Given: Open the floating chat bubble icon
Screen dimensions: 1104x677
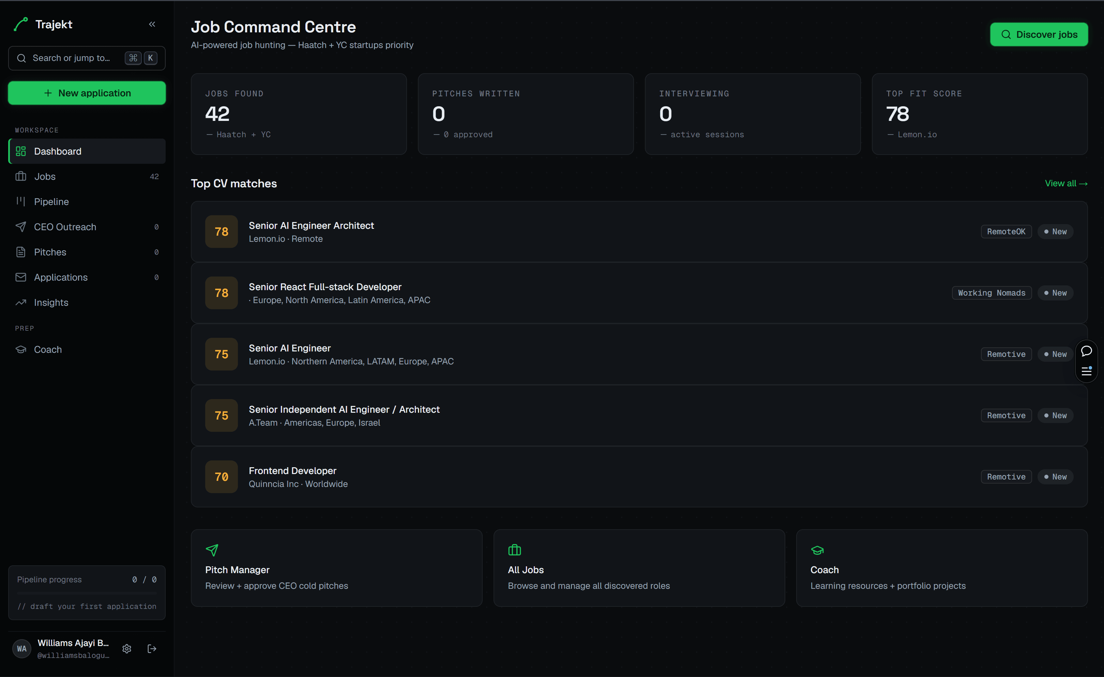Looking at the screenshot, I should tap(1086, 351).
